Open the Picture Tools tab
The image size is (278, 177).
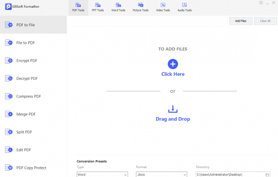tap(141, 8)
